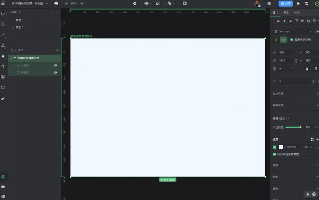This screenshot has height=200, width=319.
Task: Add a new page
Action: coord(51,12)
